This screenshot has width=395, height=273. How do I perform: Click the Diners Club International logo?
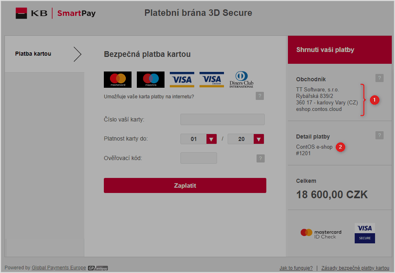click(241, 80)
